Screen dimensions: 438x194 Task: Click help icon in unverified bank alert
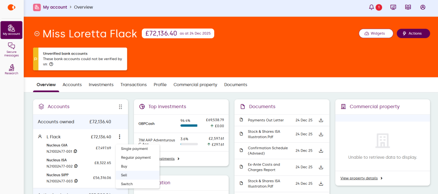51,64
